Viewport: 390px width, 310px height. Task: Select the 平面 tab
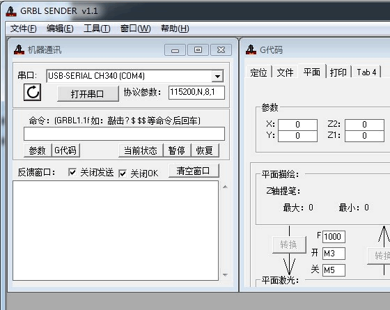[x=312, y=72]
